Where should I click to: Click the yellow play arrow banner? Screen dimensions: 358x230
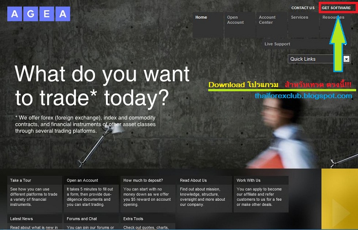(x=340, y=199)
